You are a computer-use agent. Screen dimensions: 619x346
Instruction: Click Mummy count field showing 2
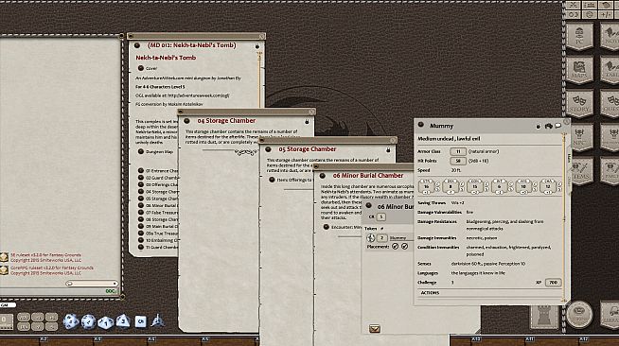click(381, 238)
